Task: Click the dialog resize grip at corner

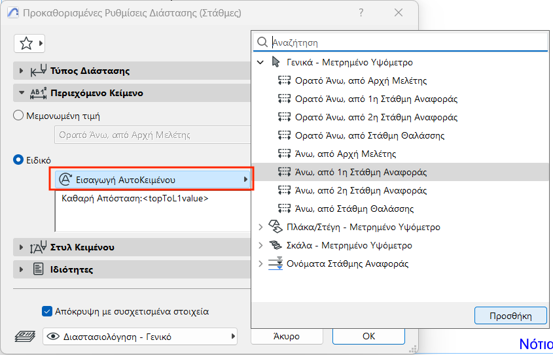Action: (x=412, y=349)
